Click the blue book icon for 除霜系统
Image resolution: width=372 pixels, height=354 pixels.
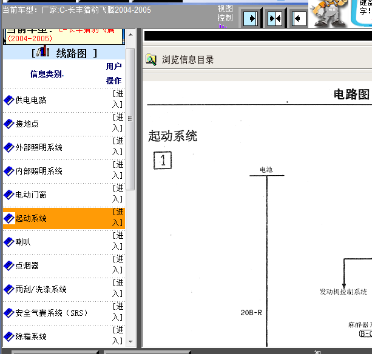(x=9, y=336)
